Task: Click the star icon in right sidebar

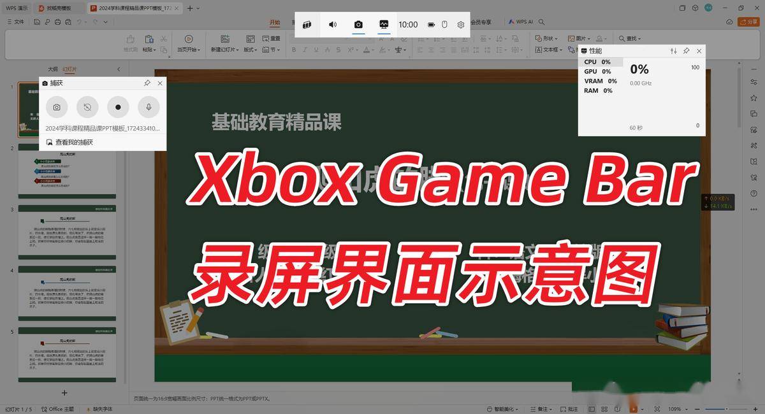Action: coord(754,97)
